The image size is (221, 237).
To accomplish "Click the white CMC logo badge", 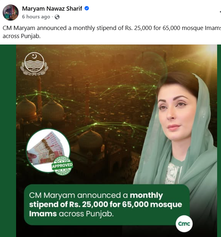I will pyautogui.click(x=184, y=224).
